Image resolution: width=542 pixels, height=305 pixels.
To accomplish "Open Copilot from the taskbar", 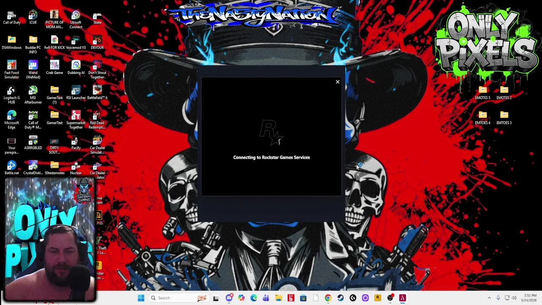I will 241,298.
